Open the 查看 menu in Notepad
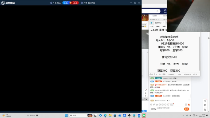This screenshot has height=118, width=210. 164,26
